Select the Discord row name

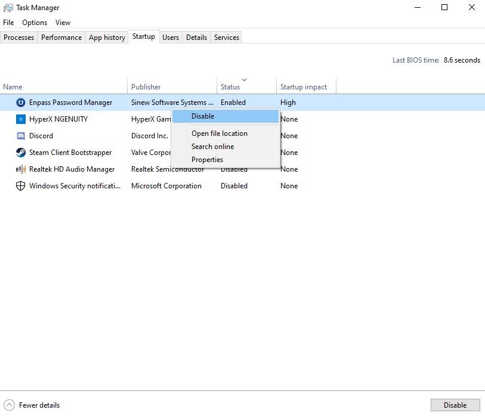(x=41, y=136)
